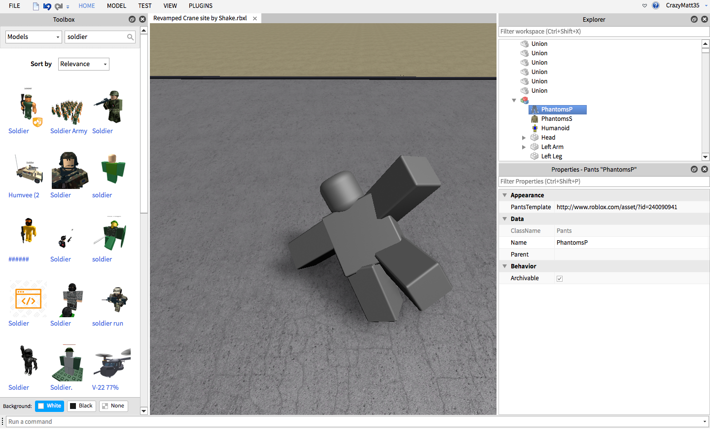
Task: Open the quick access toolbar dropdown arrow
Action: coord(68,6)
